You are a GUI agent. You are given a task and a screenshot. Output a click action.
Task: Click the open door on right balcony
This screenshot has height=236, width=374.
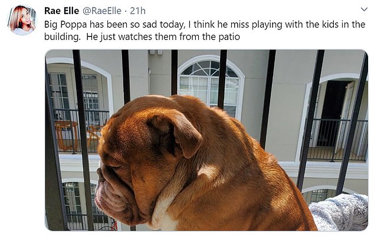(x=335, y=114)
